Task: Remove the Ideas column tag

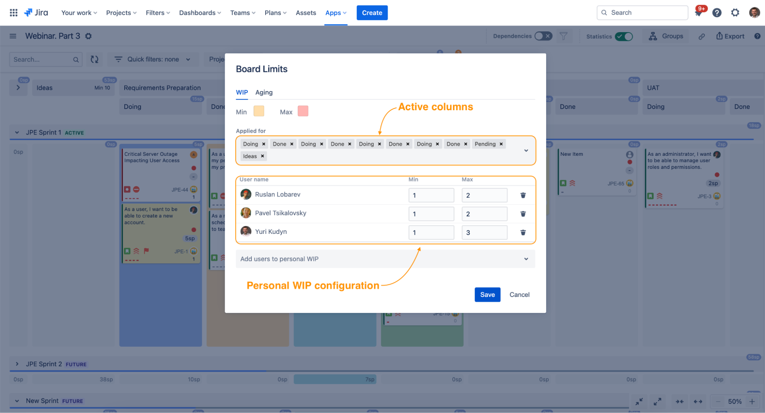Action: coord(262,156)
